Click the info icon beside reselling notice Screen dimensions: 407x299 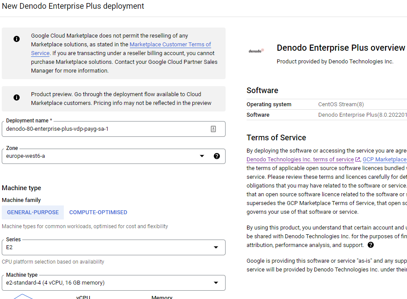click(17, 39)
